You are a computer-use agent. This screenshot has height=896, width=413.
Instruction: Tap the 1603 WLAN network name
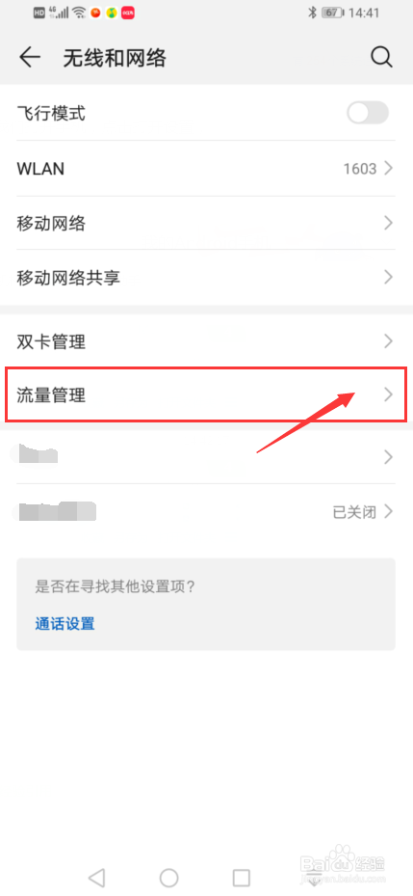tap(360, 169)
